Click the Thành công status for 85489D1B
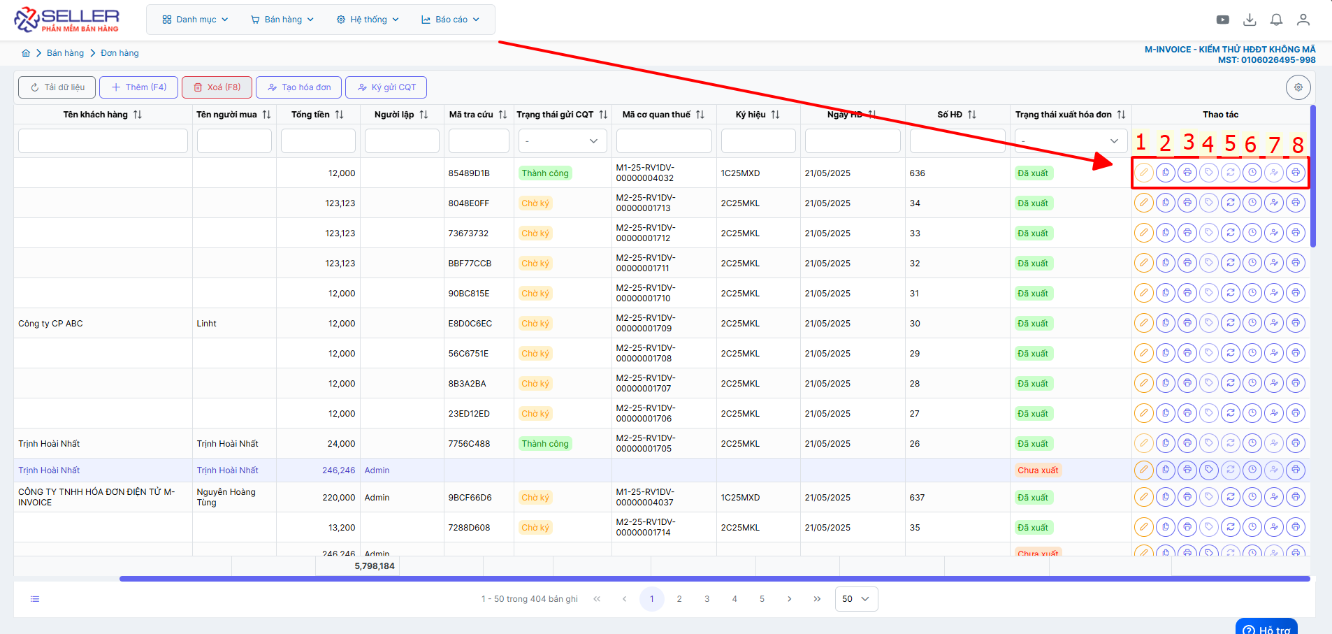This screenshot has width=1332, height=634. point(545,173)
